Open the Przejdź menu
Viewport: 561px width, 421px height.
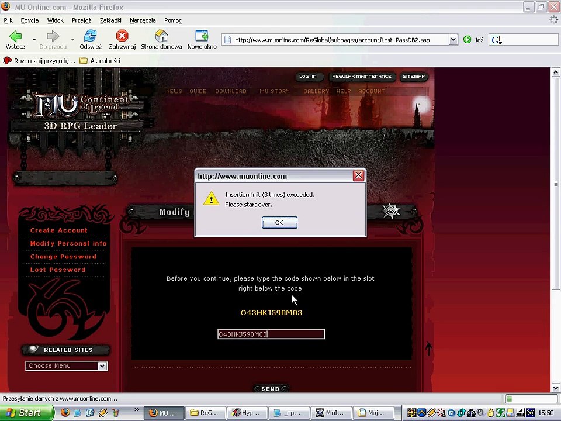coord(82,20)
